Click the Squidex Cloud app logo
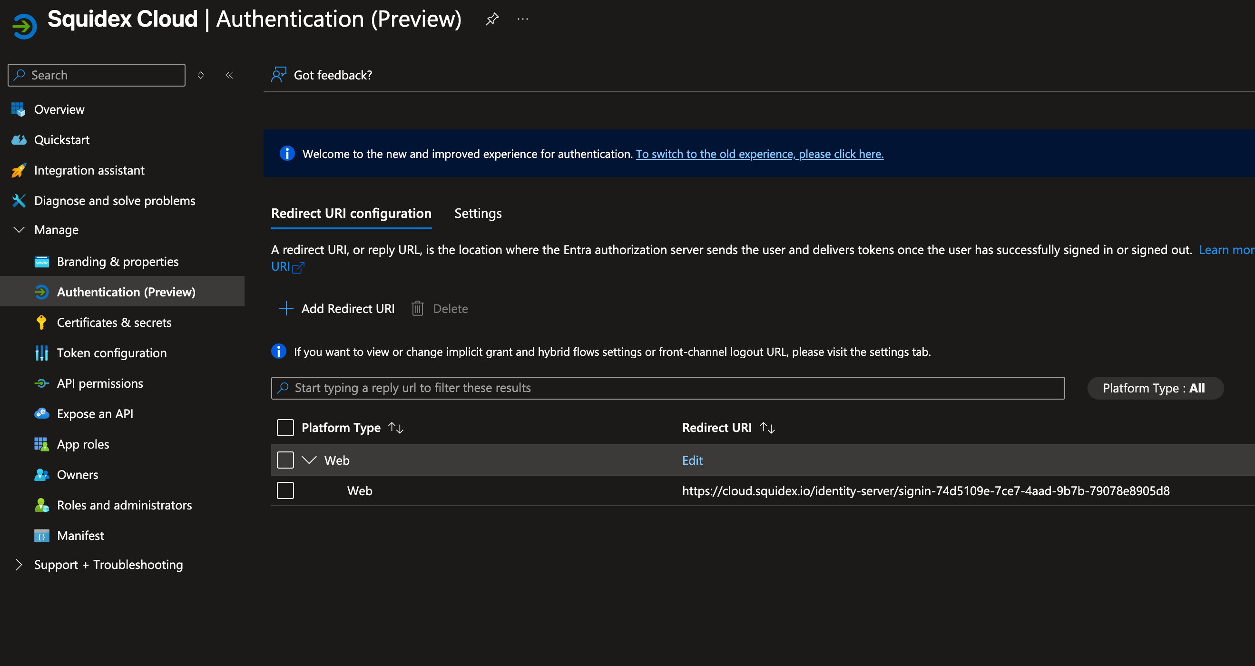The width and height of the screenshot is (1255, 666). pos(24,26)
